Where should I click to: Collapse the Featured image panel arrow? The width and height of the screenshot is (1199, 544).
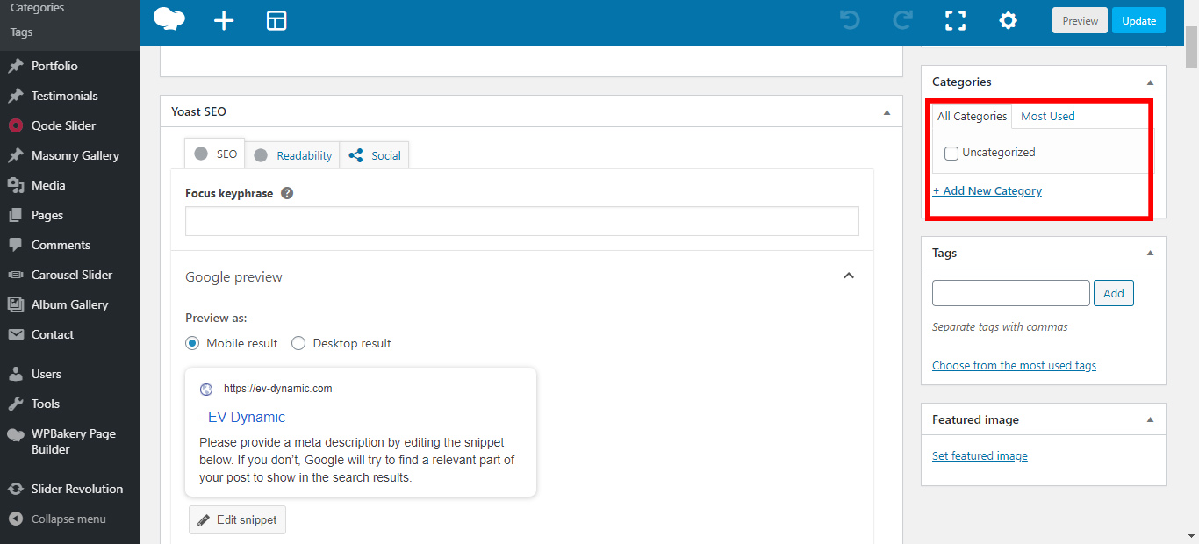pos(1150,420)
